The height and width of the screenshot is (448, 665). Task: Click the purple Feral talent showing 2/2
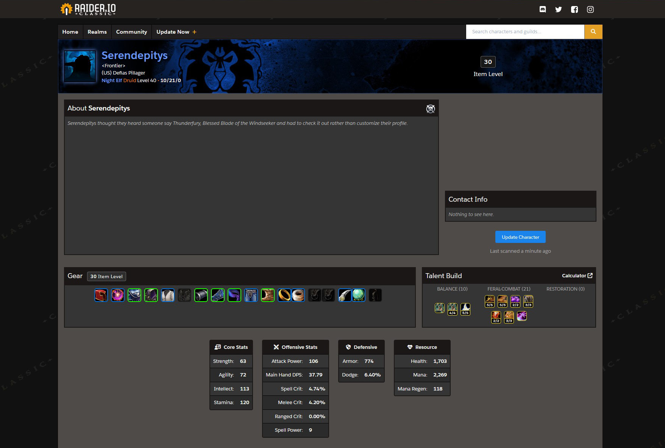tap(515, 301)
